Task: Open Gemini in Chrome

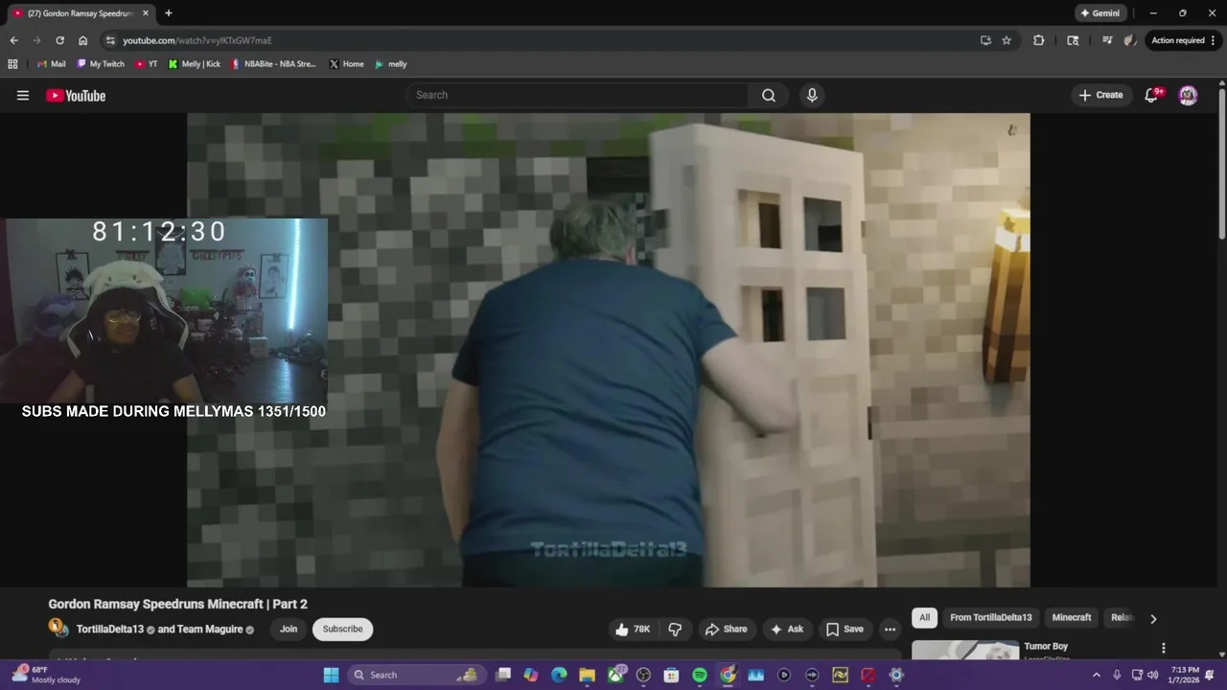Action: coord(1100,13)
